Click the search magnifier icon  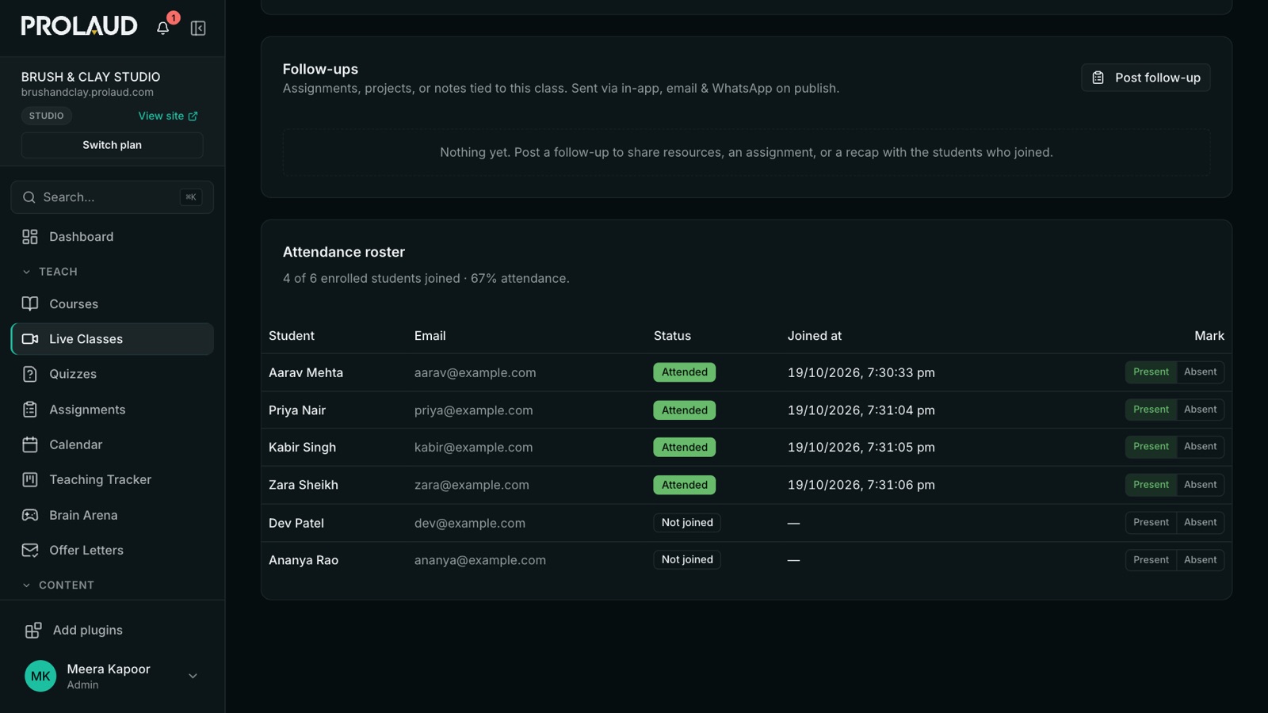tap(29, 197)
